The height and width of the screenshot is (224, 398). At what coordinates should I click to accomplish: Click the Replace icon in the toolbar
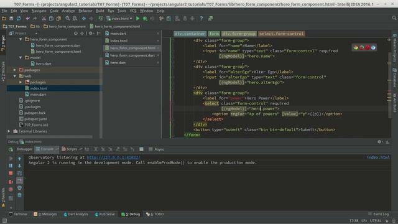pos(75,19)
